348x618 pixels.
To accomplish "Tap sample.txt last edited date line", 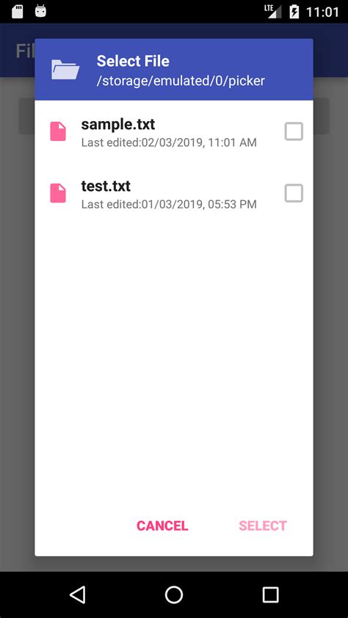I will pos(169,142).
